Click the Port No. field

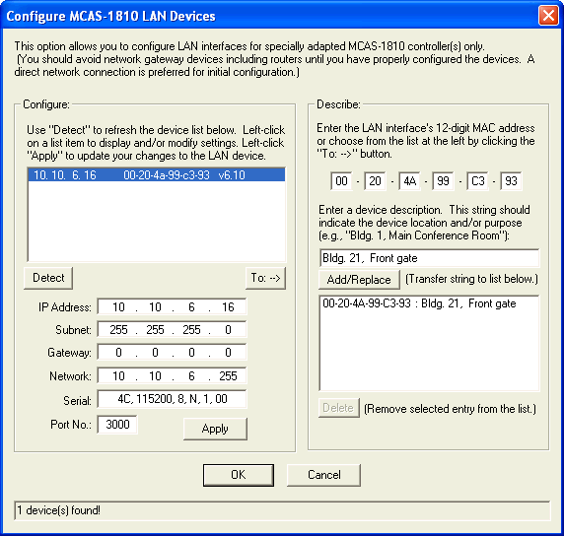point(117,425)
